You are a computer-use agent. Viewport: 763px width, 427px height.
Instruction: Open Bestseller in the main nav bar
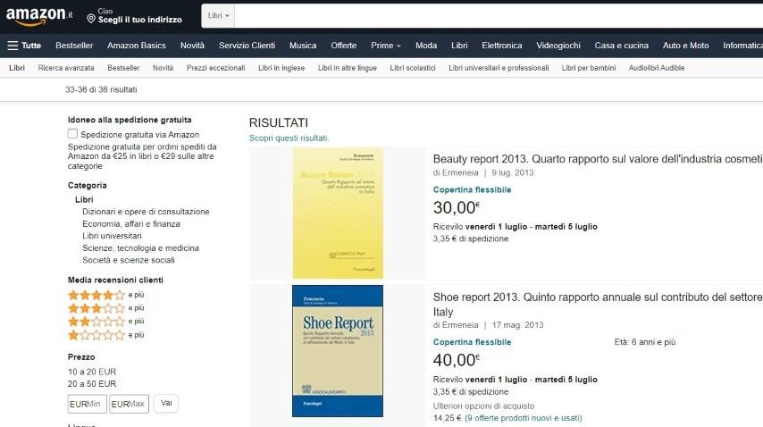(74, 46)
